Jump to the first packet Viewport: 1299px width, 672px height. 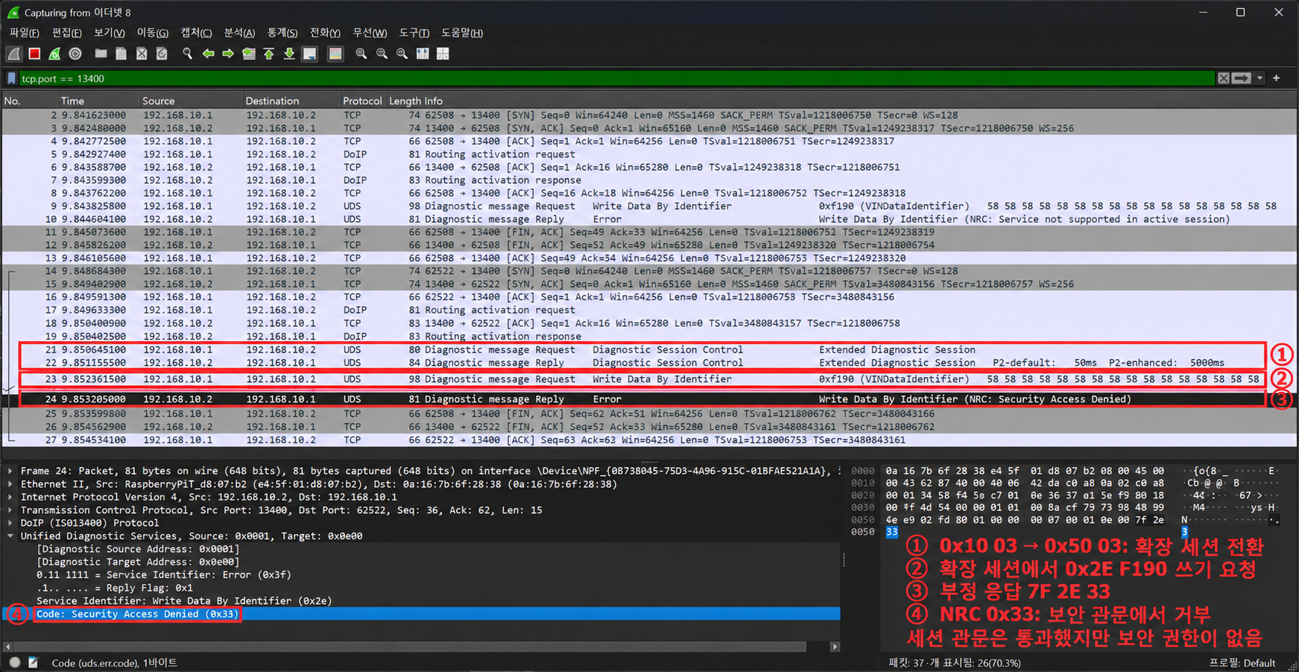pos(269,54)
